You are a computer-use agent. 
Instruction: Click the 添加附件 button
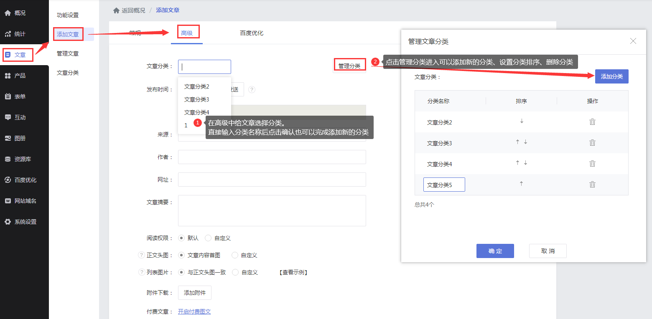tap(195, 293)
